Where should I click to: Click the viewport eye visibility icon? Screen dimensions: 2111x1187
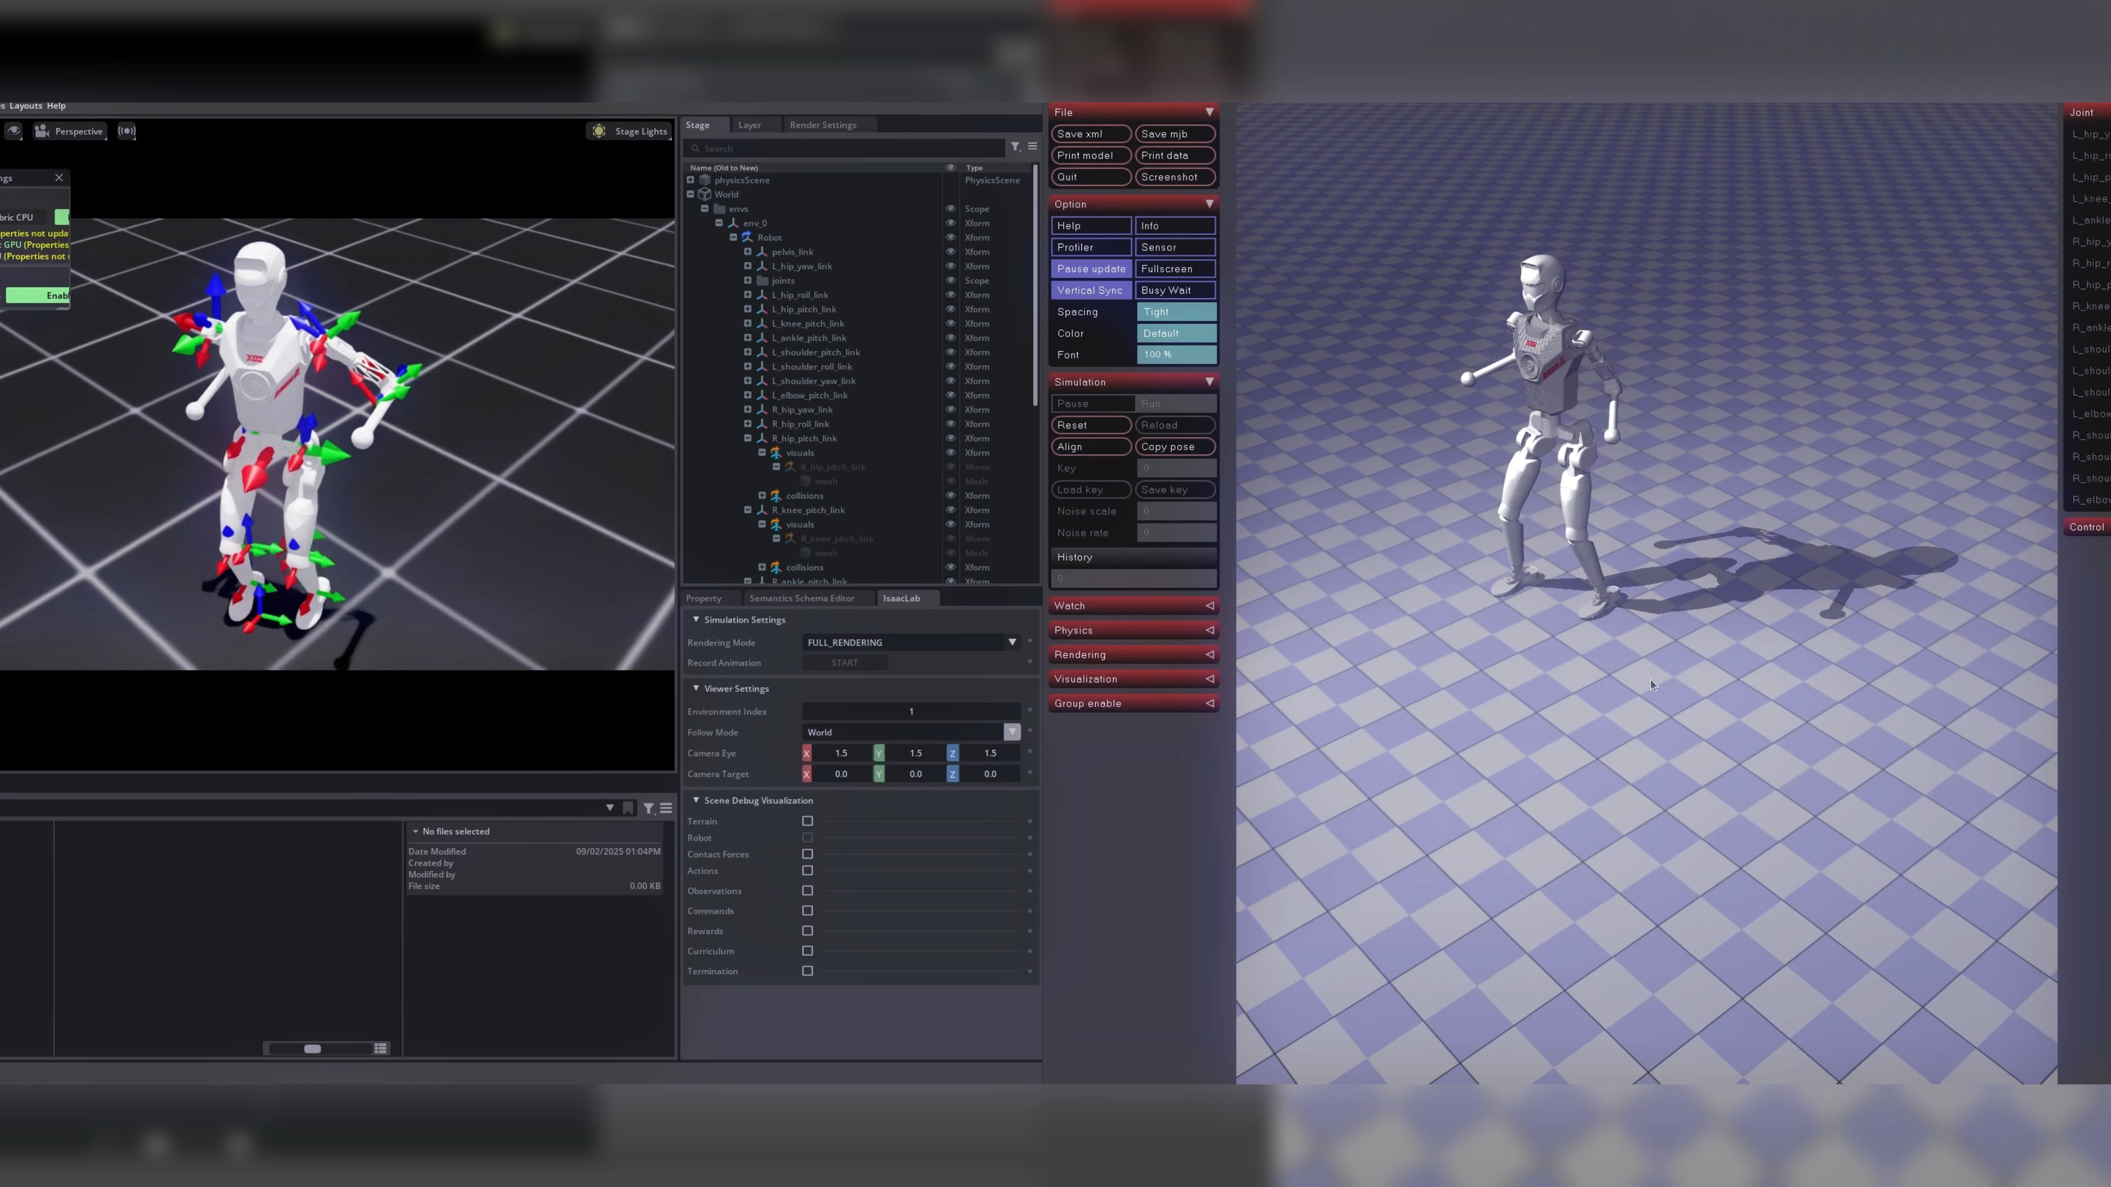point(13,131)
